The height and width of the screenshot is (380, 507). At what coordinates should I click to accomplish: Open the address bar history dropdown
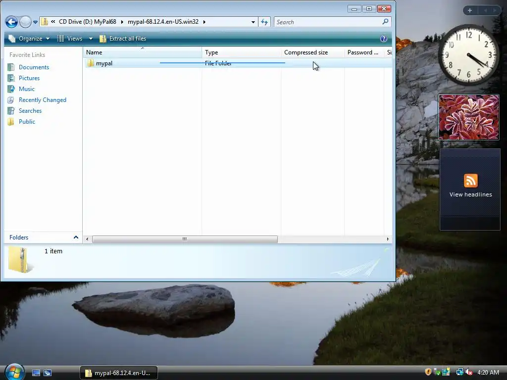253,22
